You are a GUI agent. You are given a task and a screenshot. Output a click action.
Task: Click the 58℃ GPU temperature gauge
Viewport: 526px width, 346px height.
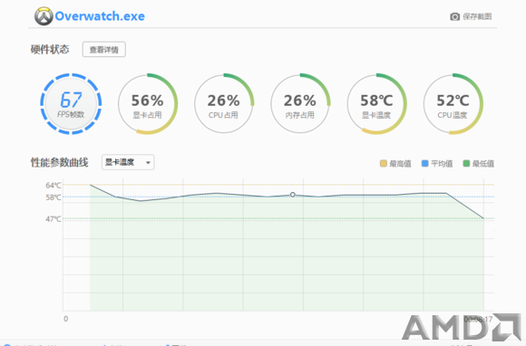[376, 104]
